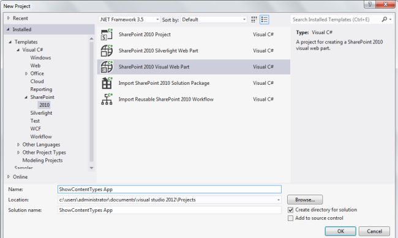Collapse the Installed section
Image resolution: width=398 pixels, height=238 pixels.
[x=9, y=29]
